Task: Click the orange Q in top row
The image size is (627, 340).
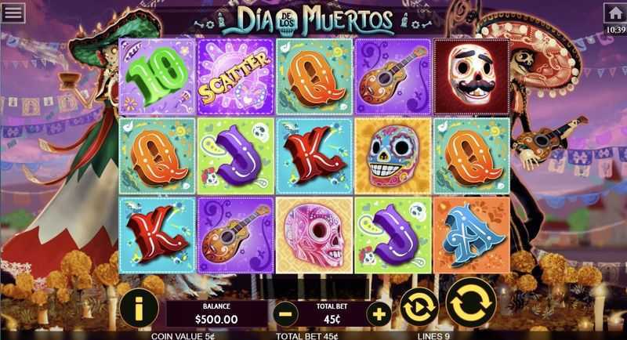Action: (x=314, y=77)
